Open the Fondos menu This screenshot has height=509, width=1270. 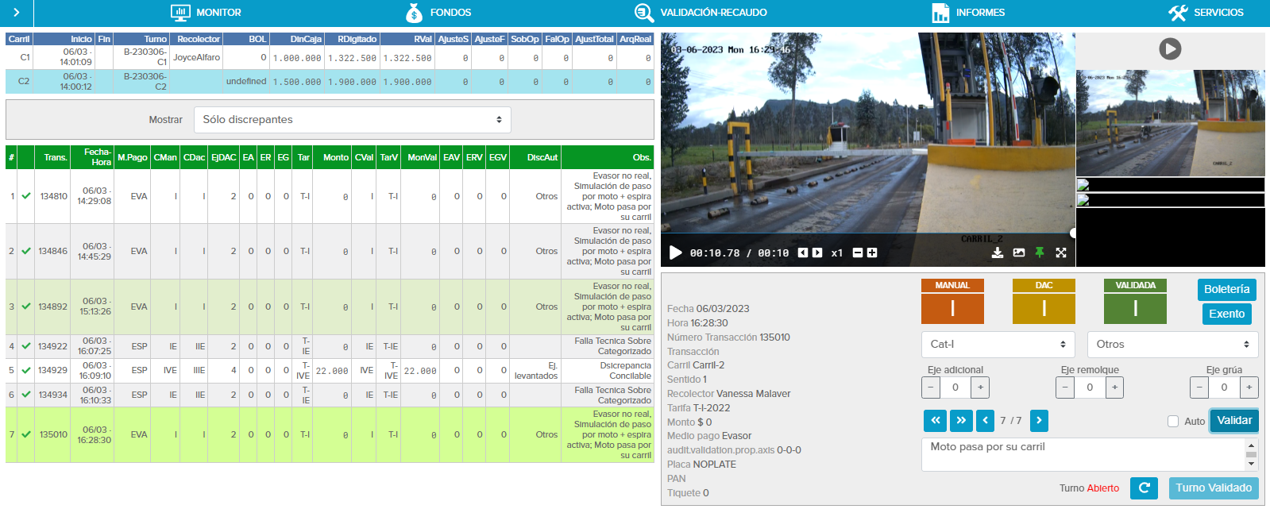tap(438, 13)
